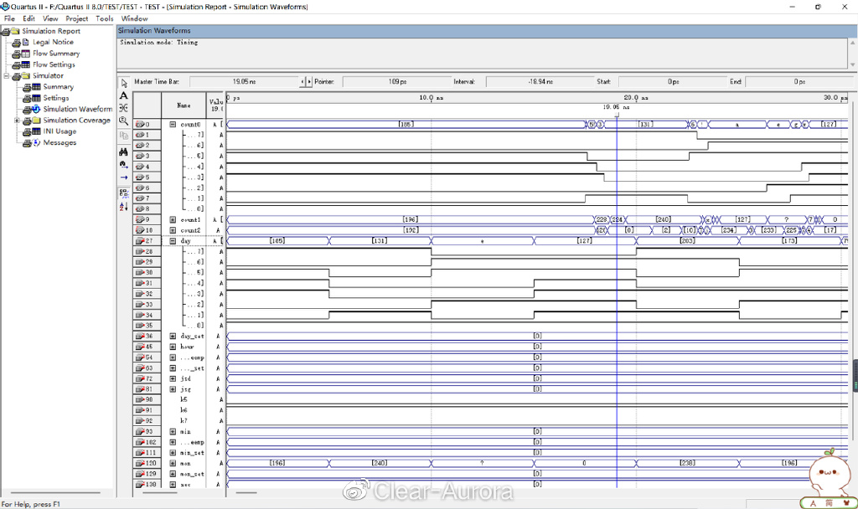Open Simulator Settings report
The width and height of the screenshot is (858, 509).
(x=56, y=98)
